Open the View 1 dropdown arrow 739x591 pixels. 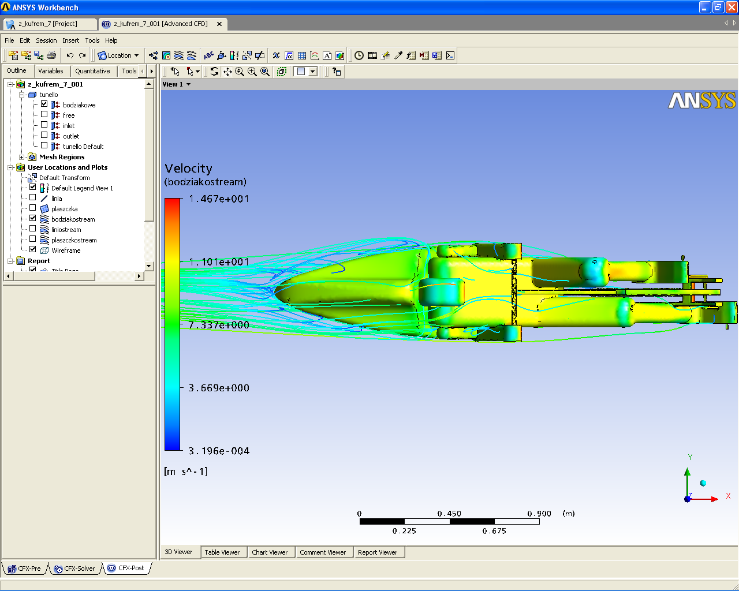coord(188,84)
